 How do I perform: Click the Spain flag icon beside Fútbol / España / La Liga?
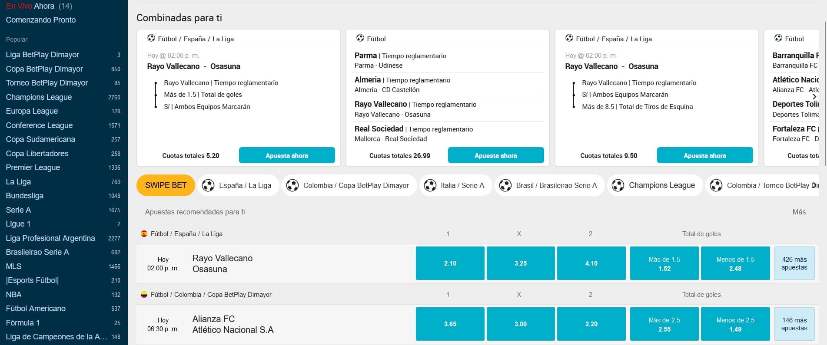144,233
